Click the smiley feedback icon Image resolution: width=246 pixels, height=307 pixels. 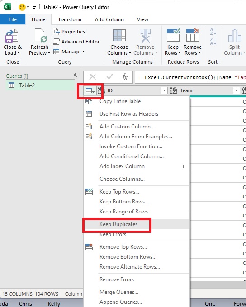22,7
